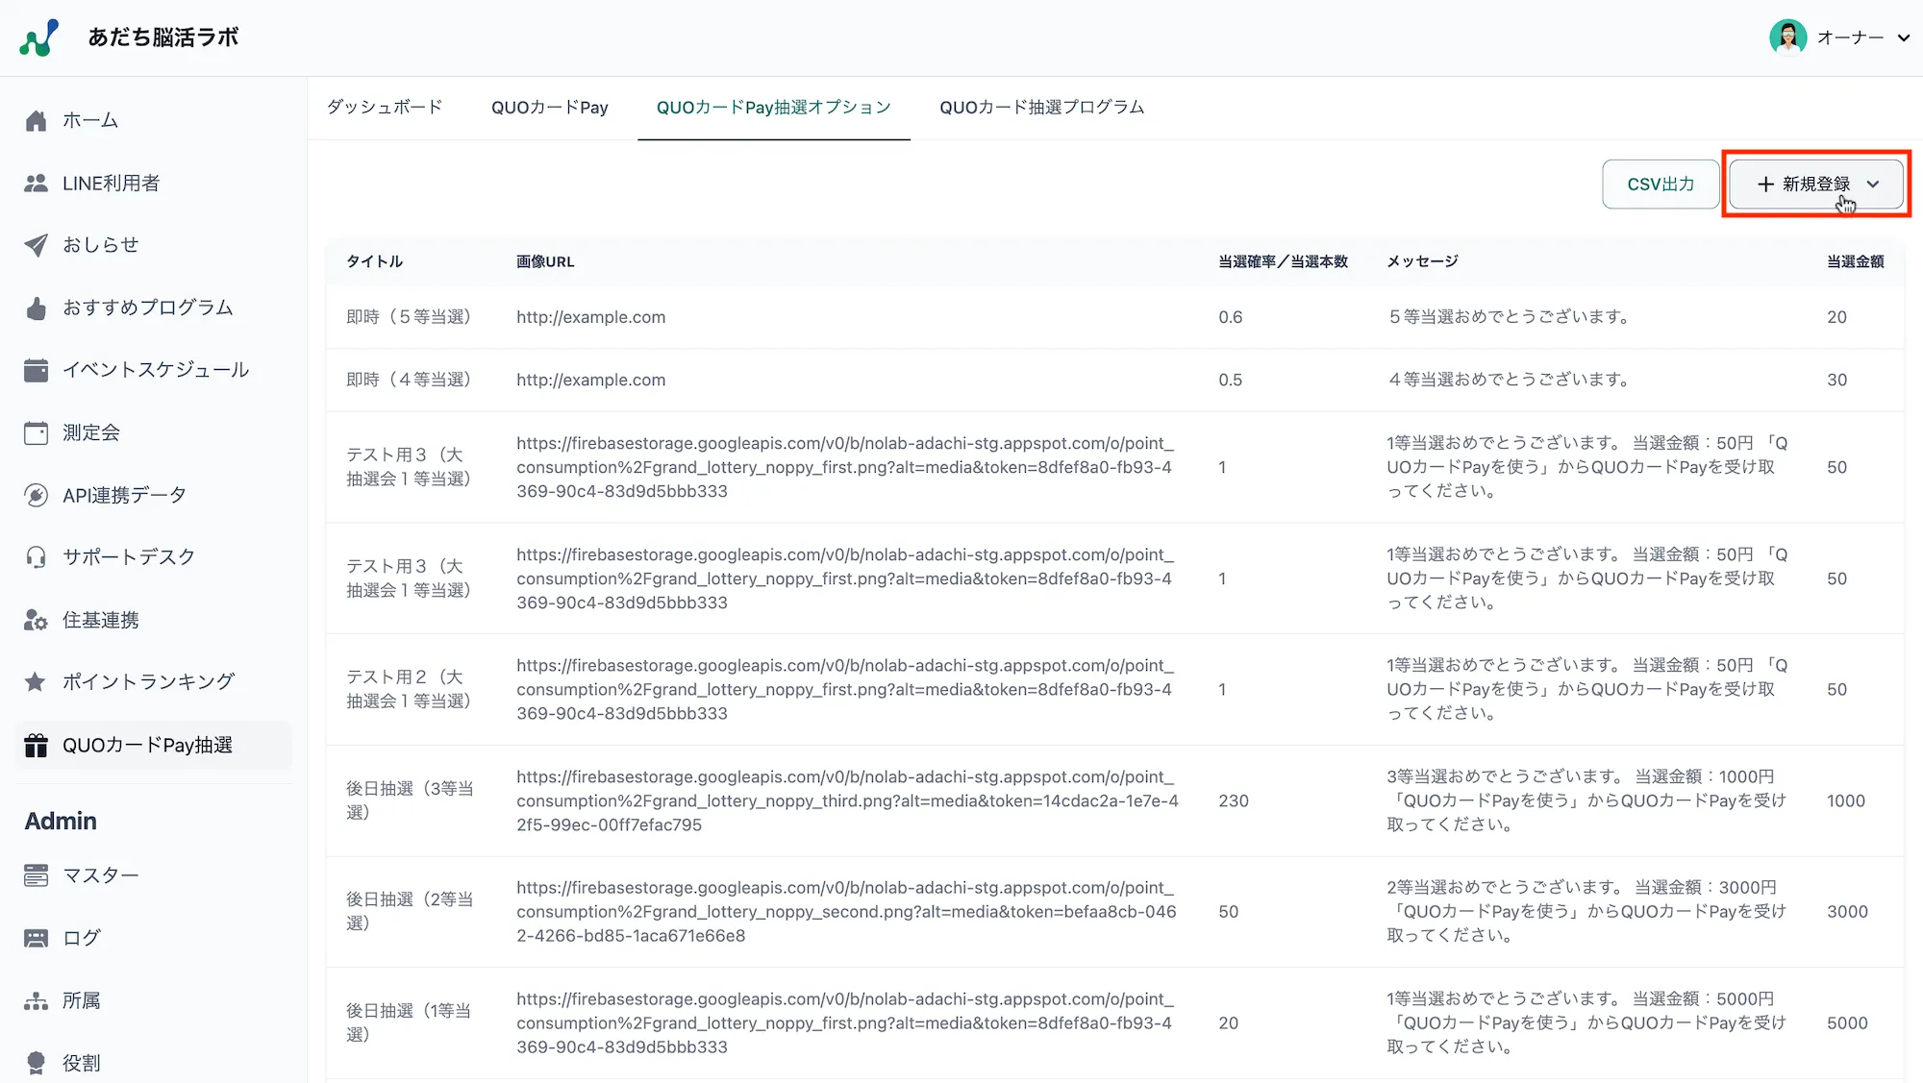Click the サポートデスク headset icon
The width and height of the screenshot is (1923, 1083).
tap(37, 557)
